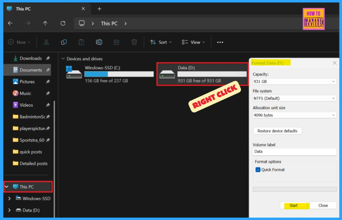Close the Format Data dialog with X
This screenshot has height=220, width=342.
(335, 63)
